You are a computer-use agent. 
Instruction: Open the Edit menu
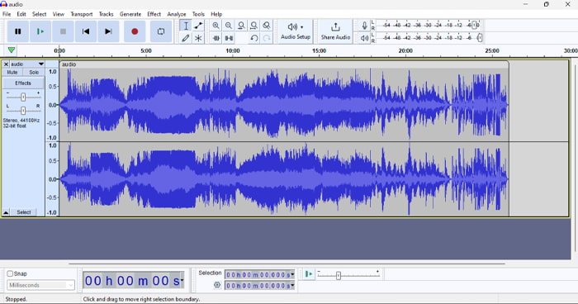pos(21,14)
